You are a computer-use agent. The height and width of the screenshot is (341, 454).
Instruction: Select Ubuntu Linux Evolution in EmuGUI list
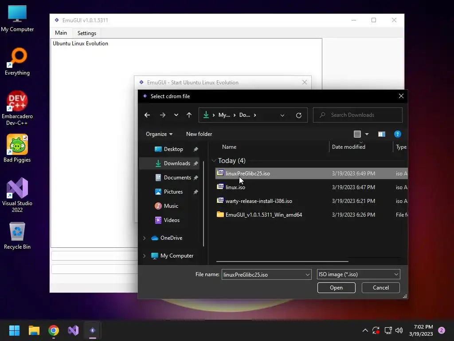pos(80,44)
